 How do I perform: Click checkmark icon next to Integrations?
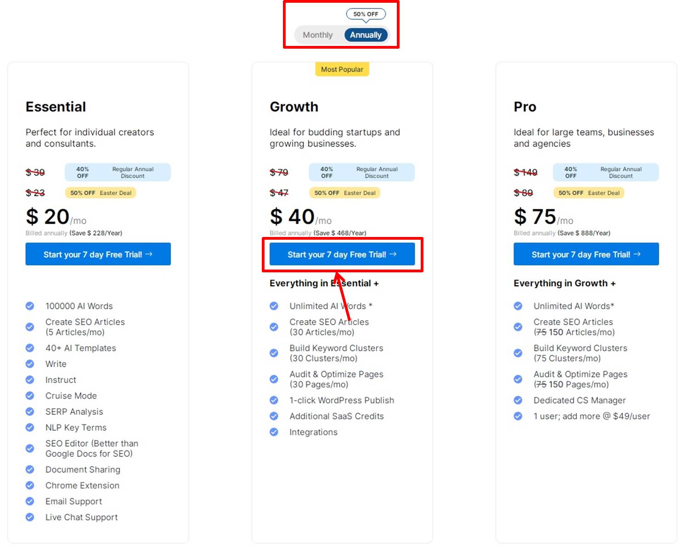pyautogui.click(x=274, y=432)
